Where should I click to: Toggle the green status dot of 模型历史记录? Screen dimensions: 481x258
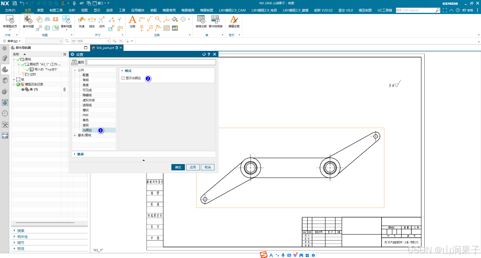click(x=18, y=84)
